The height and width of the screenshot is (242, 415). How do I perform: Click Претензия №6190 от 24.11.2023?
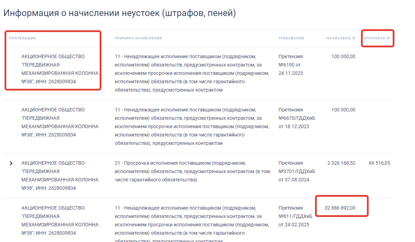coord(291,65)
